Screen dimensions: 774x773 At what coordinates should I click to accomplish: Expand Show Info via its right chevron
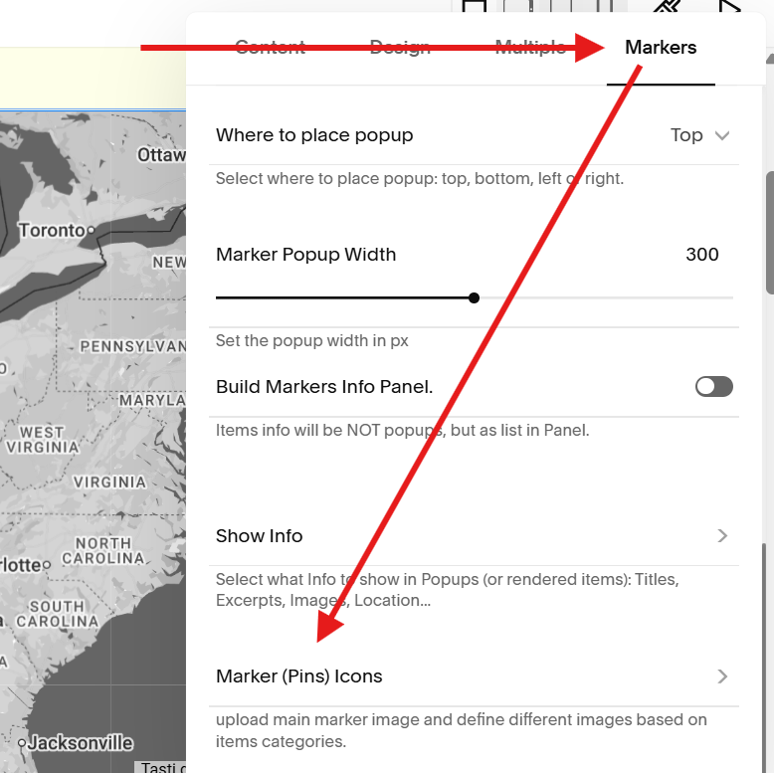(722, 535)
